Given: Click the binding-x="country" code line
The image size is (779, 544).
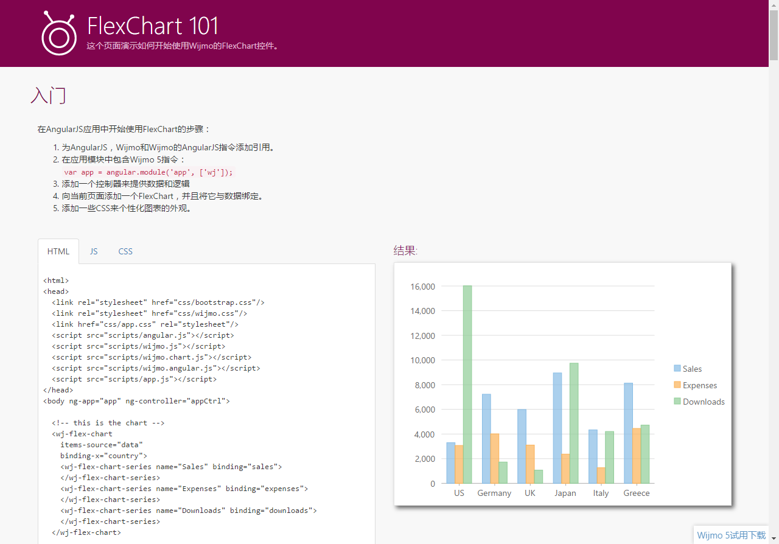Looking at the screenshot, I should pyautogui.click(x=103, y=456).
